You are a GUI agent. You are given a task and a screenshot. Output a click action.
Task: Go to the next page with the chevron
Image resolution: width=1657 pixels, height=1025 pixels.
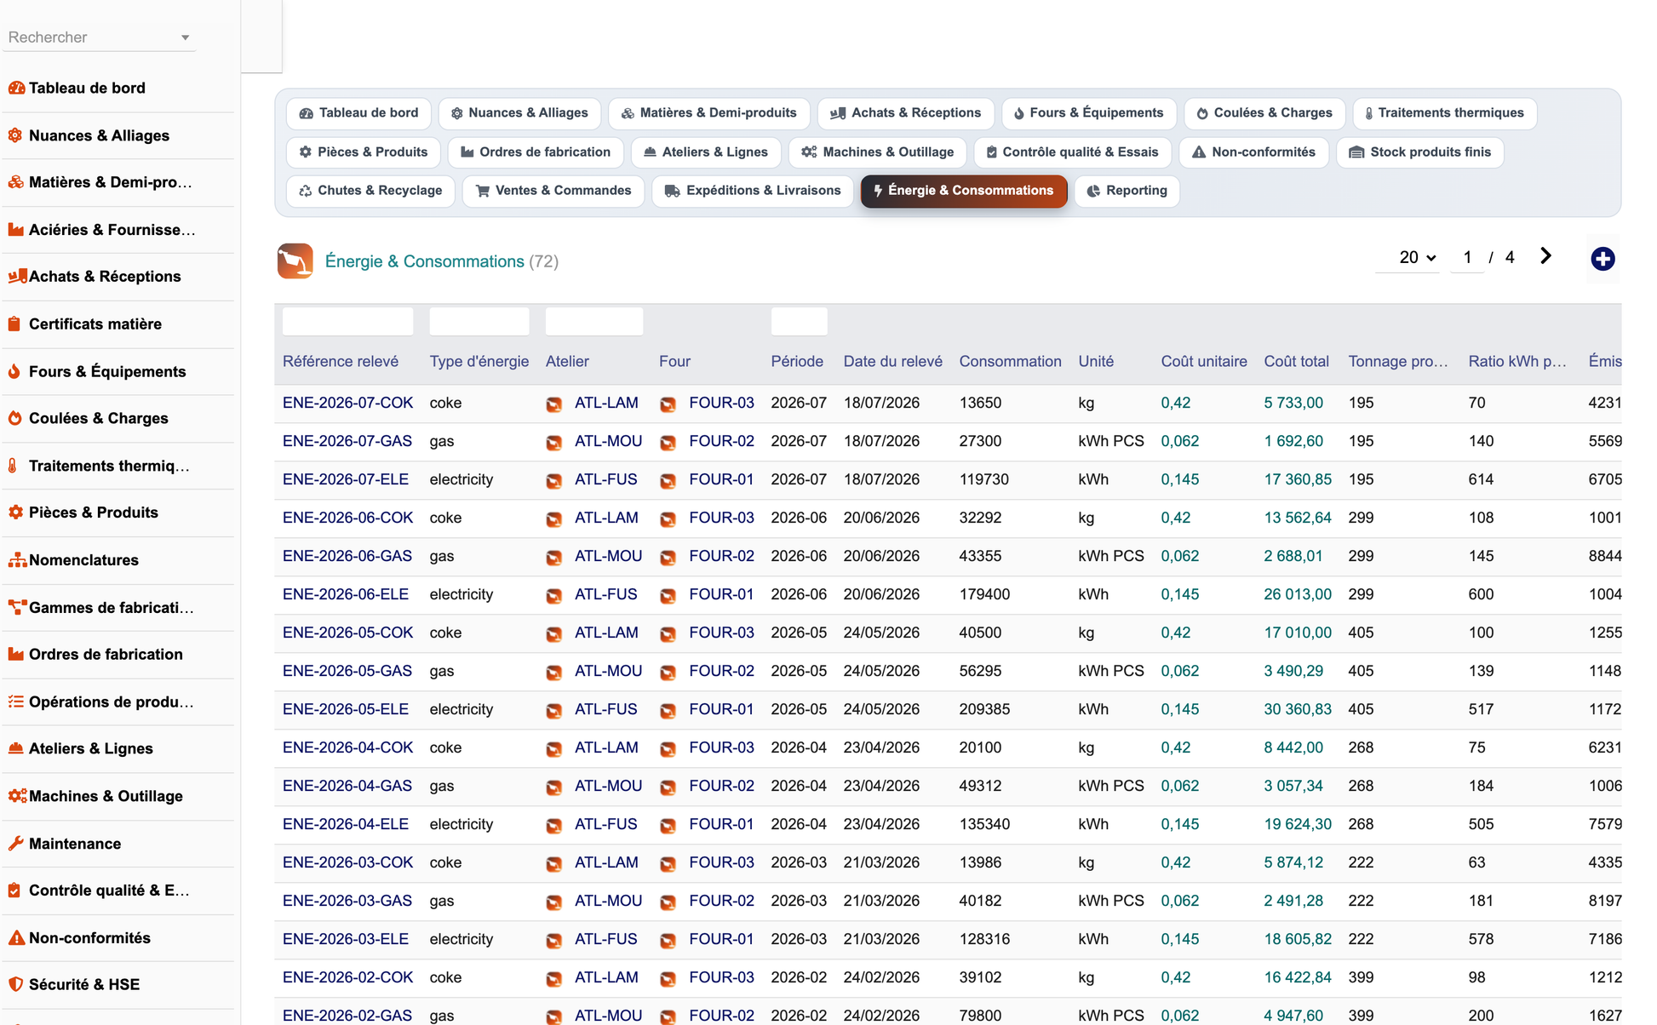tap(1546, 256)
